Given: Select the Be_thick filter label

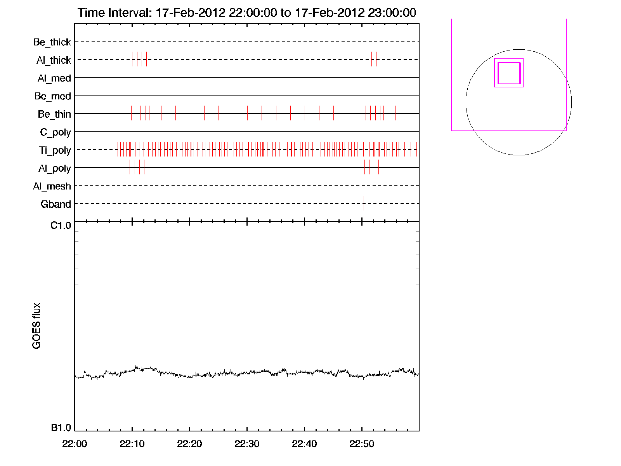Looking at the screenshot, I should coord(52,42).
